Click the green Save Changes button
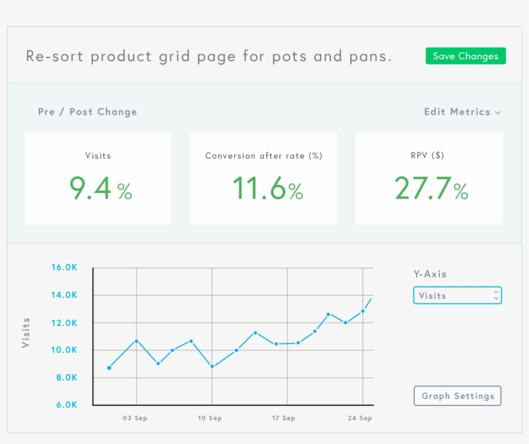The width and height of the screenshot is (529, 444). coord(465,56)
